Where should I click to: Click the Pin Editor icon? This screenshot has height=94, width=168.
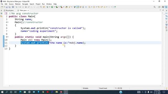(115, 7)
